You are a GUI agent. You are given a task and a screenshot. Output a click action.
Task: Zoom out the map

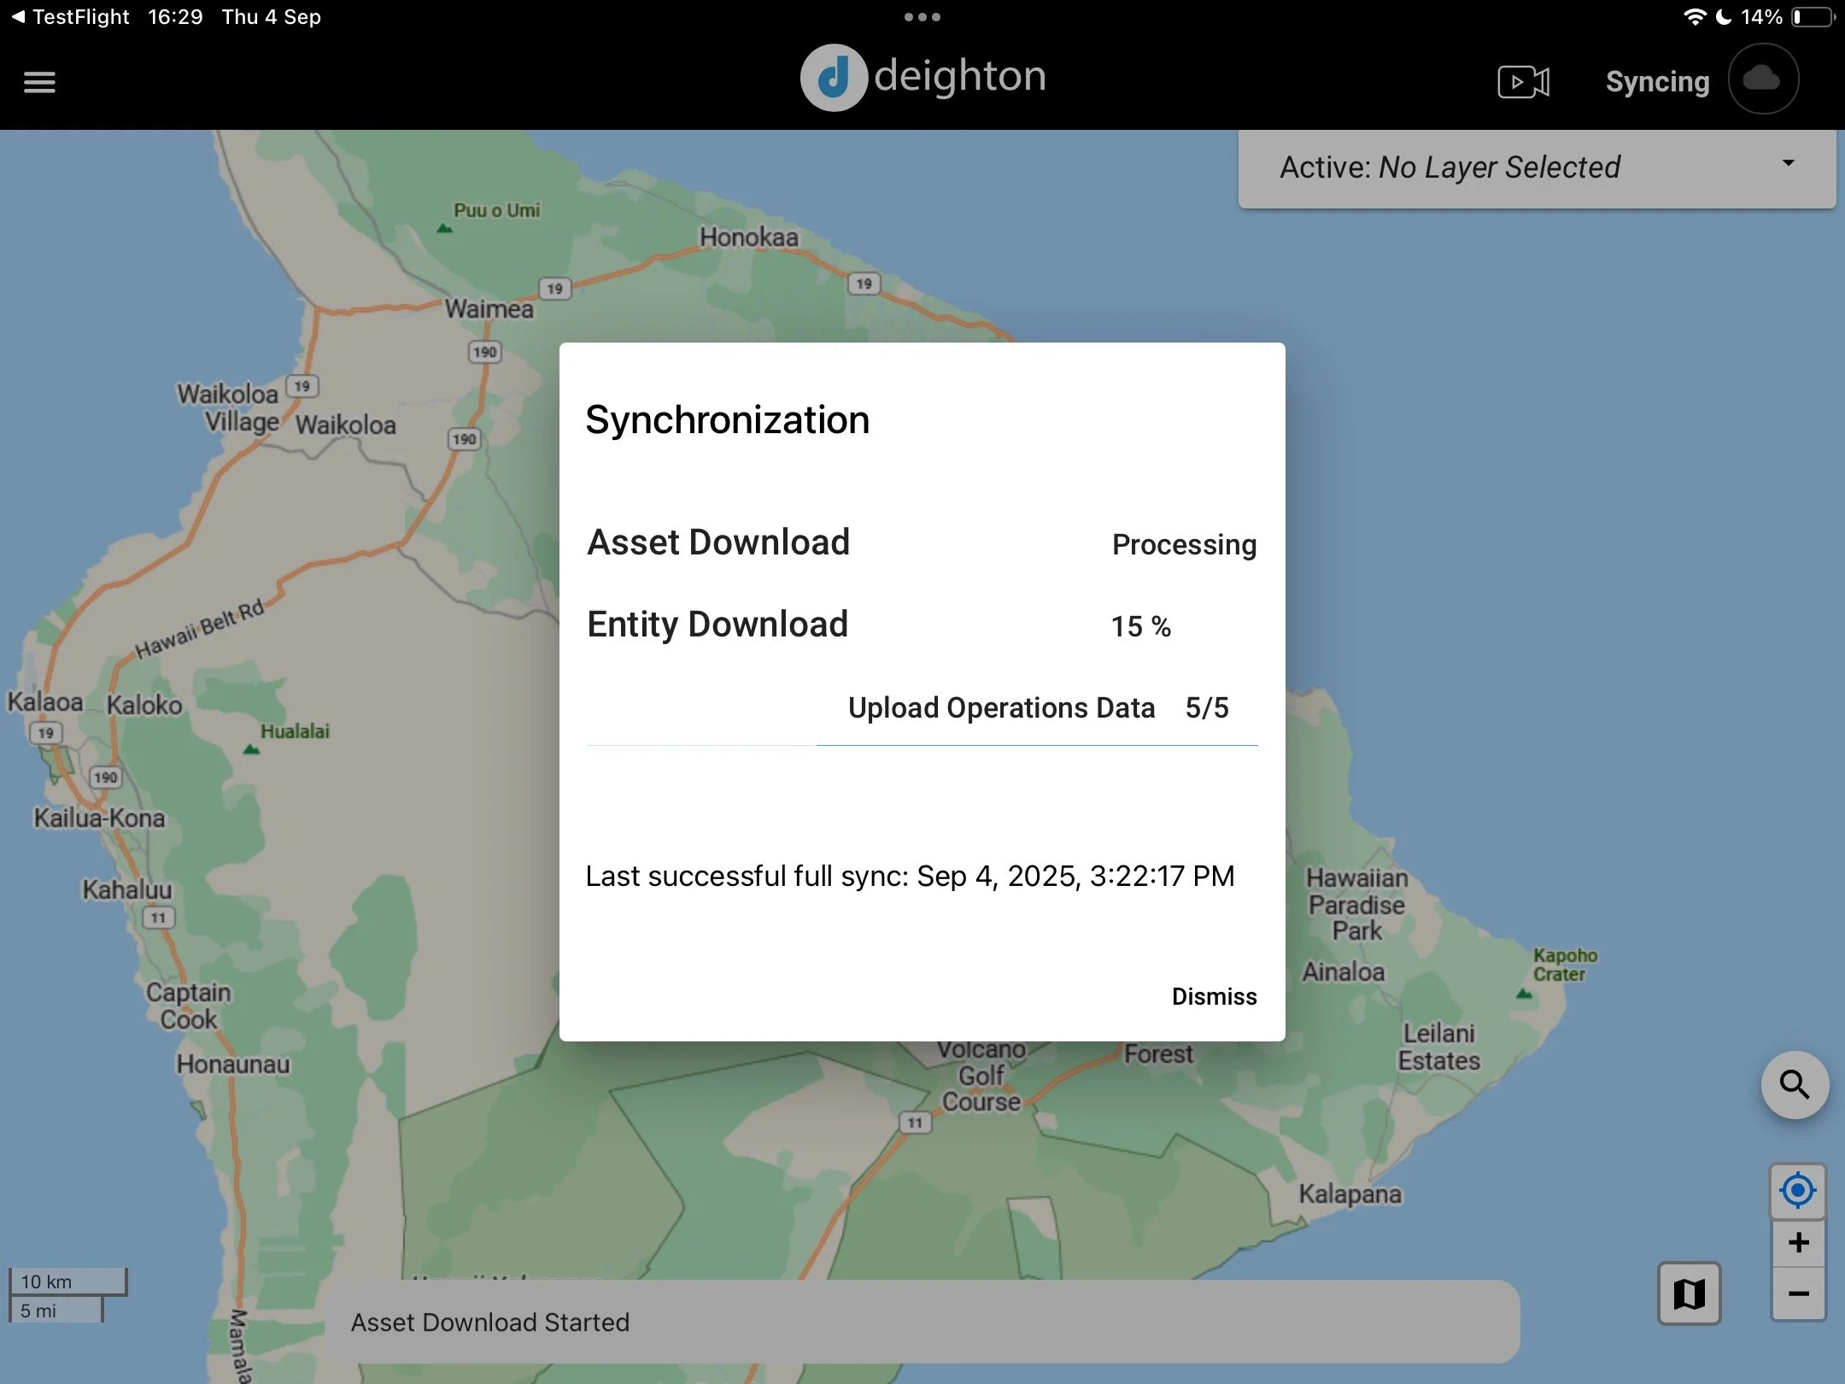(x=1797, y=1293)
